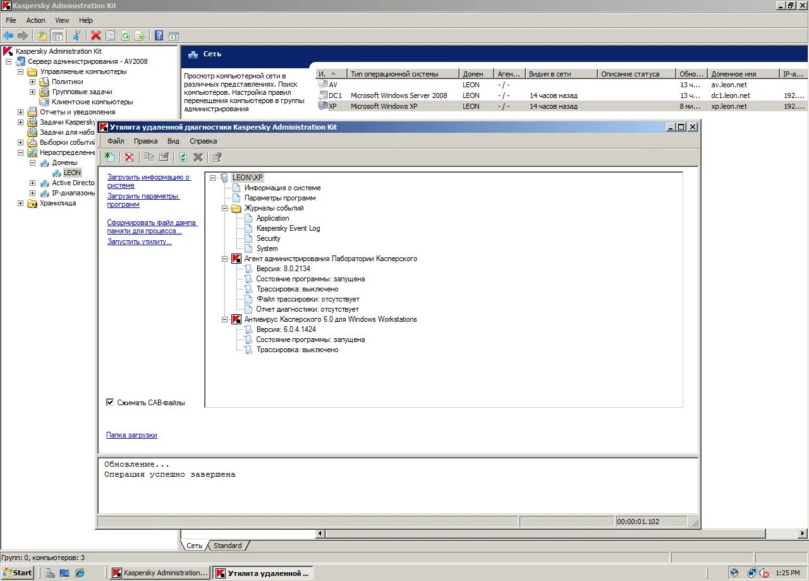This screenshot has height=581, width=809.
Task: Click the scissors cut icon in main toolbar
Action: (77, 35)
